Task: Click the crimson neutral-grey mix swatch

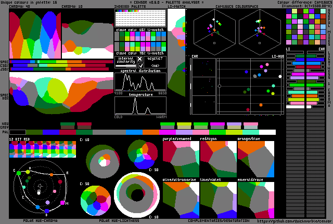Action: pos(84,126)
